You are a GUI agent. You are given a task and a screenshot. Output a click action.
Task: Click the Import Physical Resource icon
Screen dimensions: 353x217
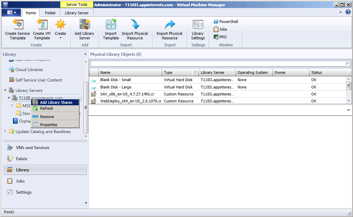[135, 25]
